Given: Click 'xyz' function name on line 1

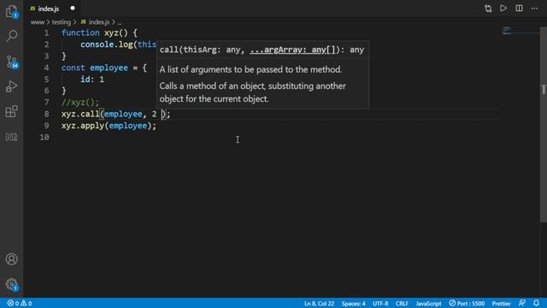Looking at the screenshot, I should pos(111,33).
